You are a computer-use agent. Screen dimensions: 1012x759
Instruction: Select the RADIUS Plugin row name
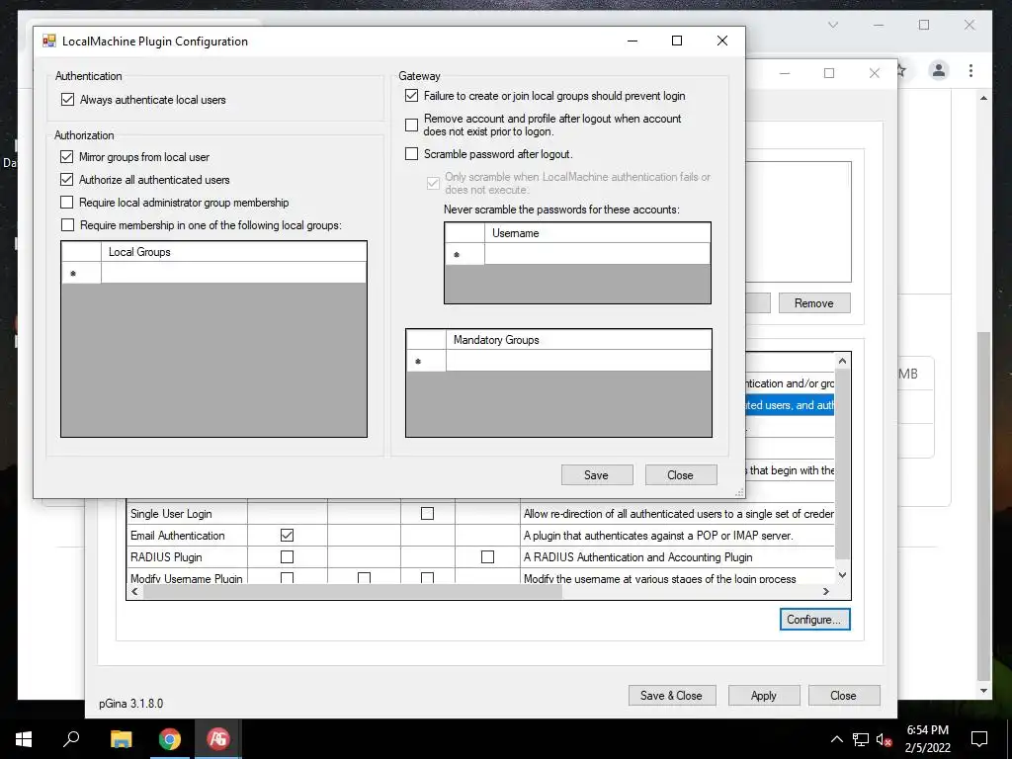point(166,557)
